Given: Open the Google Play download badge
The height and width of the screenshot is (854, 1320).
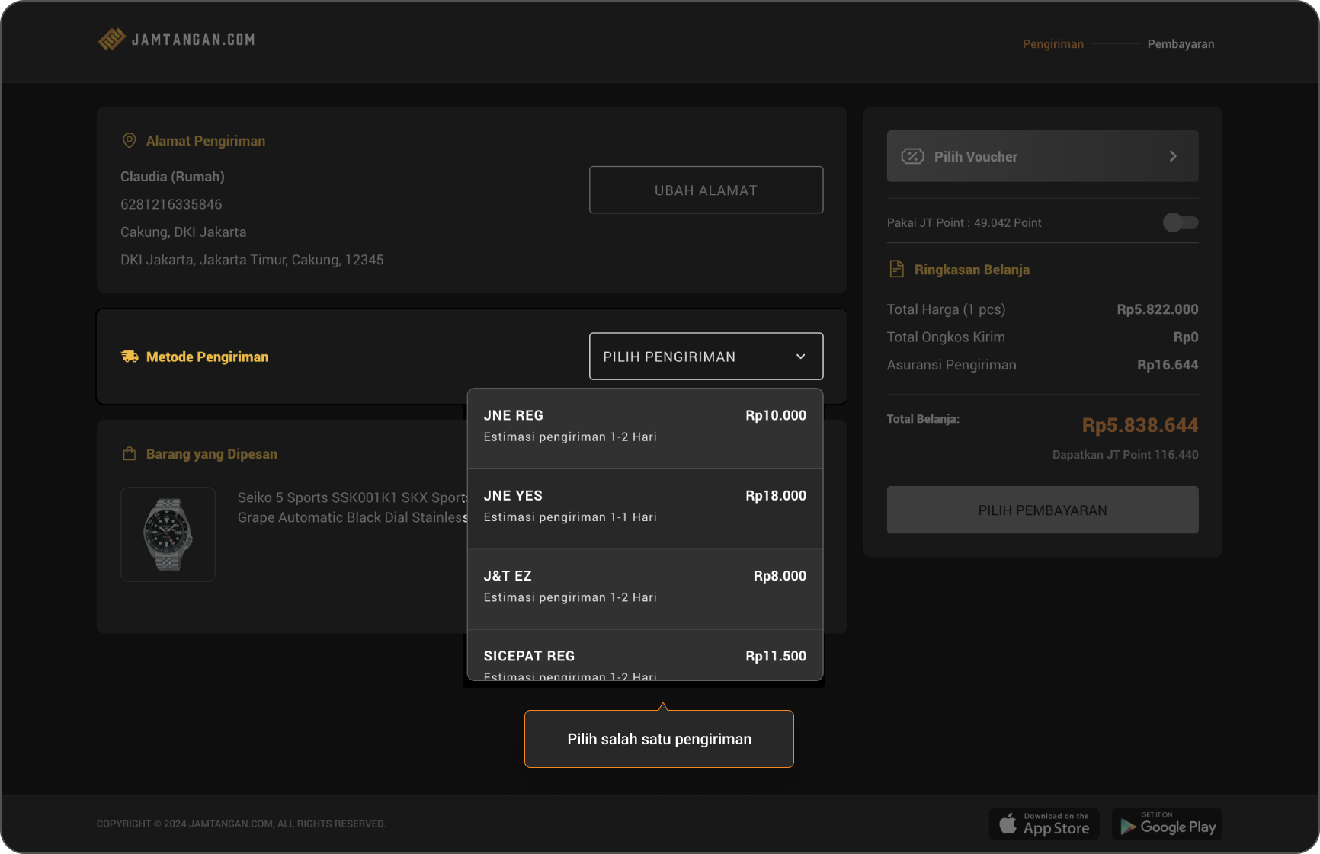Looking at the screenshot, I should tap(1167, 824).
